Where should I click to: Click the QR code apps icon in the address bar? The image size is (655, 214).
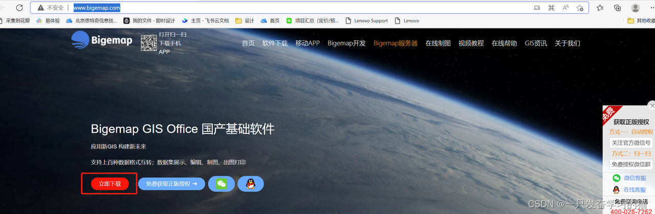552,8
